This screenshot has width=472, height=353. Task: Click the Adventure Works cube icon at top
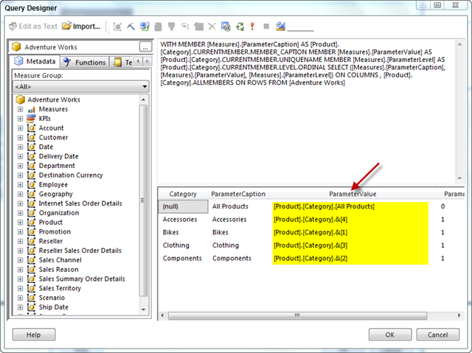click(x=16, y=47)
